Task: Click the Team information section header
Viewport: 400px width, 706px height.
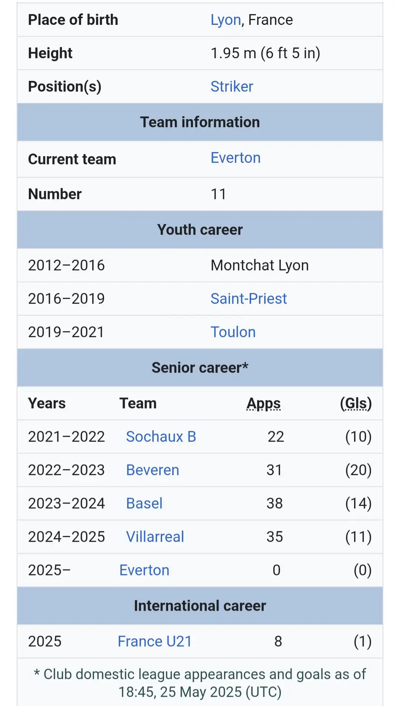Action: point(200,122)
